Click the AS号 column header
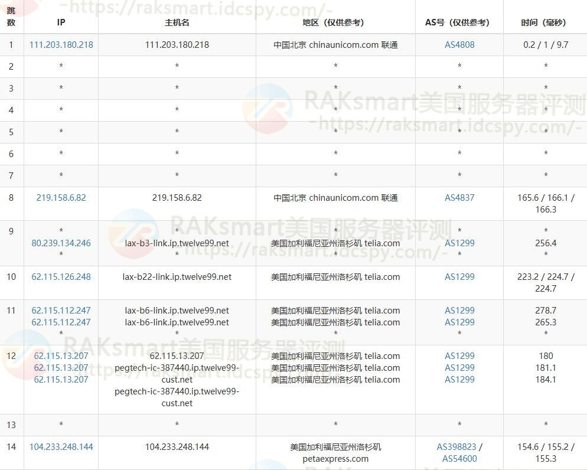Viewport: 587px width, 470px height. coord(459,22)
